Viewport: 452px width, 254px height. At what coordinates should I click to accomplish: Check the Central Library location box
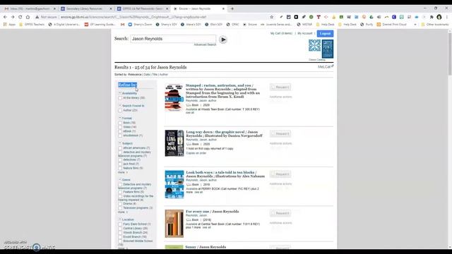(x=120, y=229)
